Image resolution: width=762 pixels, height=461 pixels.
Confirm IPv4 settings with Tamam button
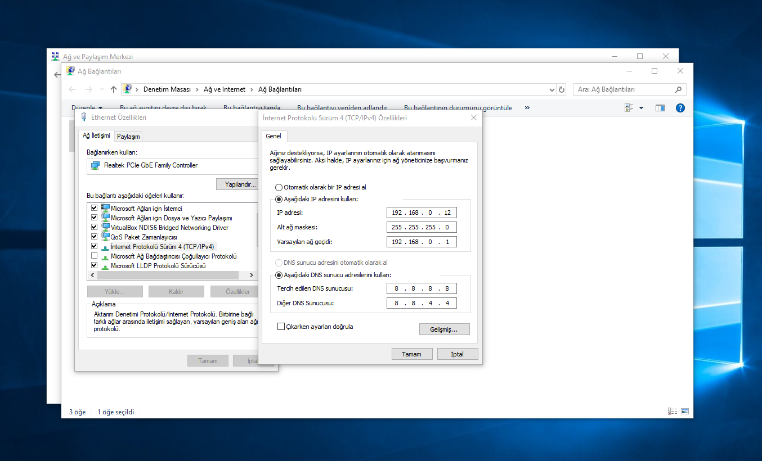pos(411,354)
